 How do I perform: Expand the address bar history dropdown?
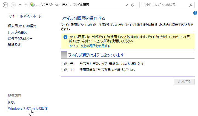tap(126, 5)
